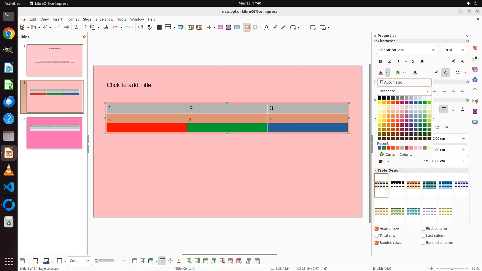Screen dimensions: 482x271
Task: Open the Slide Show menu
Action: pyautogui.click(x=104, y=19)
